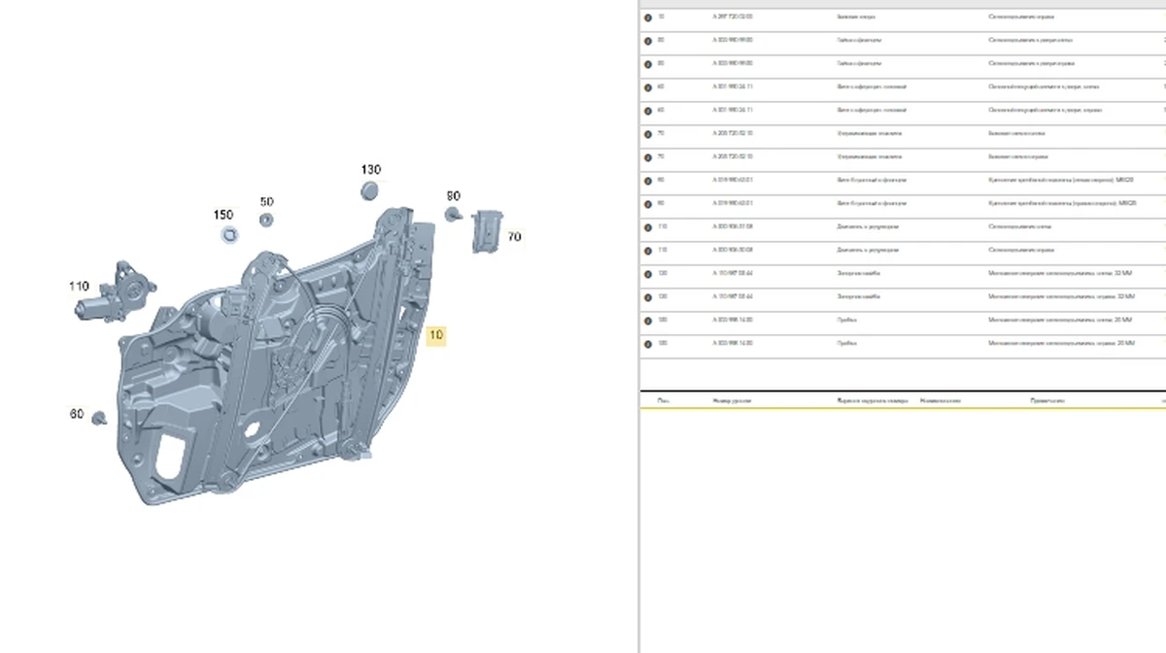Select the bracket part beside label 70

(486, 231)
